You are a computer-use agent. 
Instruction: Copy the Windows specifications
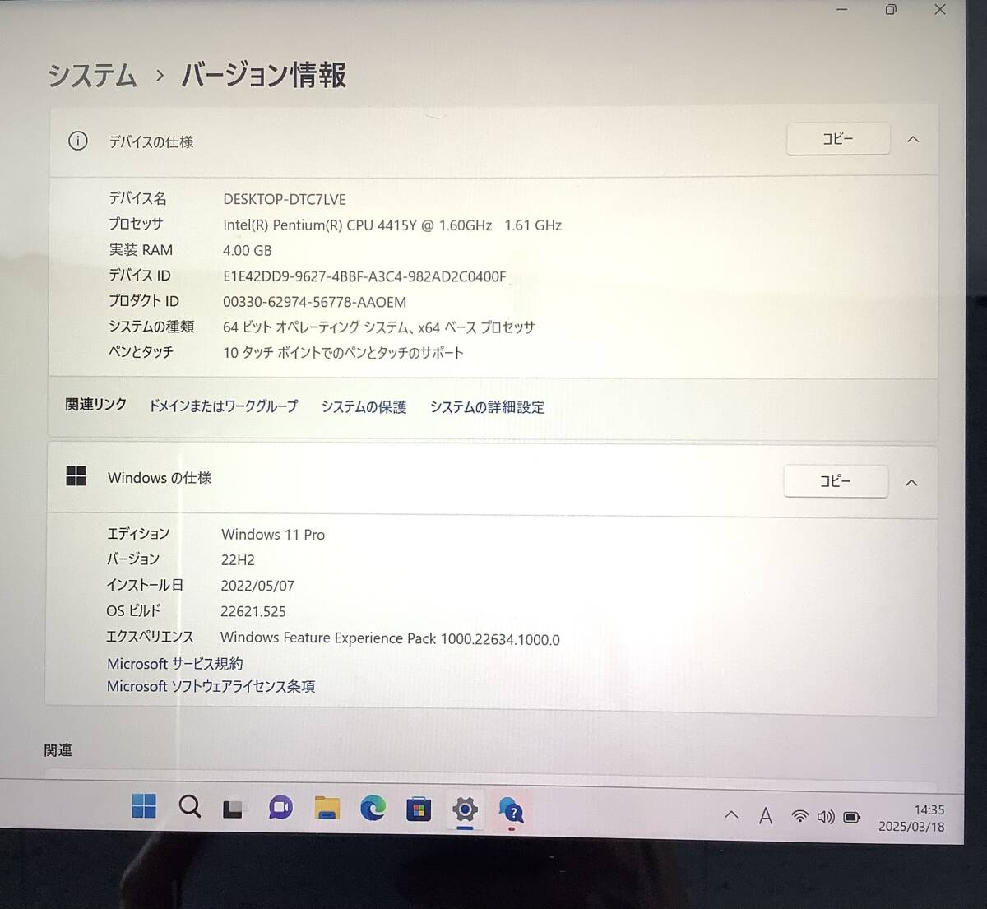(x=836, y=481)
